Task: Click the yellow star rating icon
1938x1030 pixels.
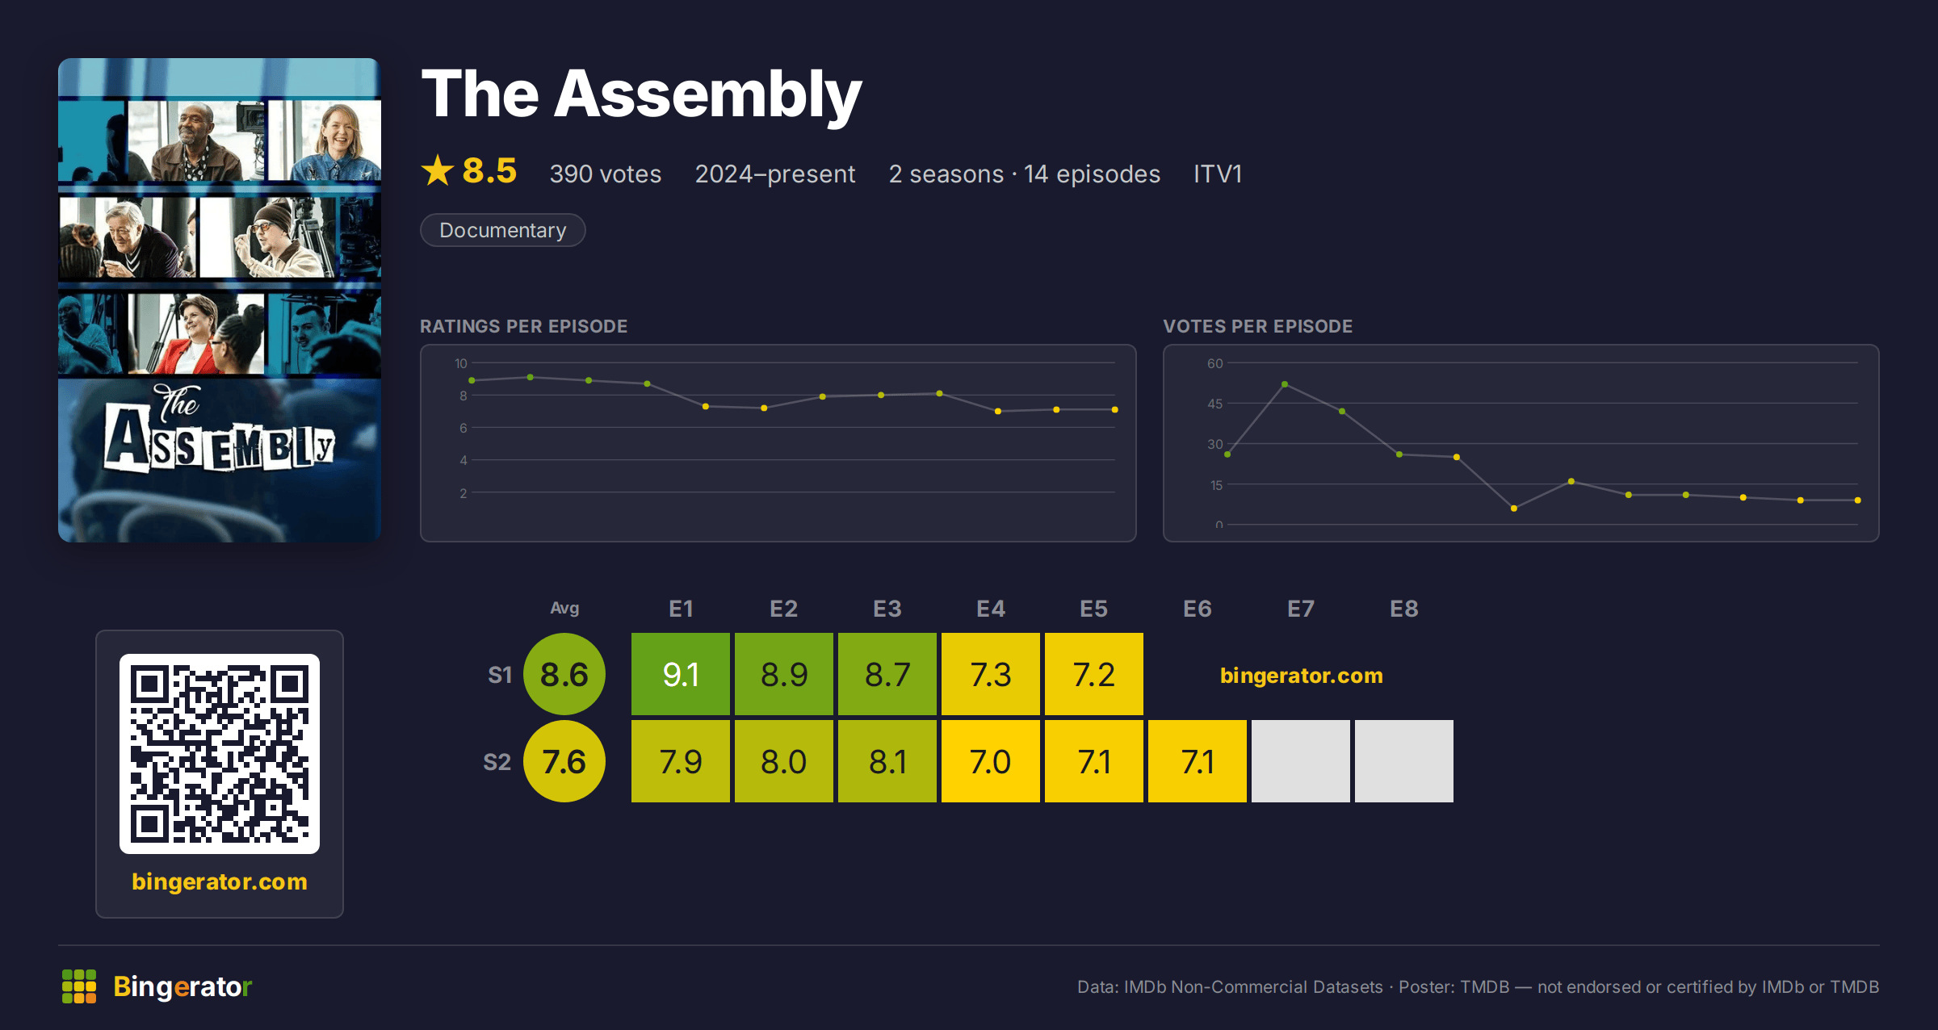Action: [438, 170]
